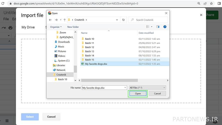Click the Redo icon in Sheets toolbar
Image resolution: width=222 pixels, height=125 pixels.
[3, 28]
